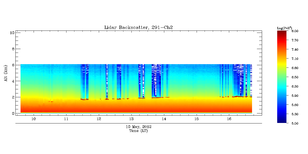Click colorbar value 5.30
Viewport: 308px width, 154px height.
tap(295, 114)
